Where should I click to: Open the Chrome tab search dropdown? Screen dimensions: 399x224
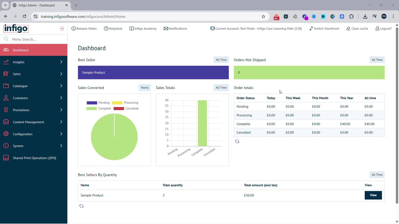[x=5, y=5]
